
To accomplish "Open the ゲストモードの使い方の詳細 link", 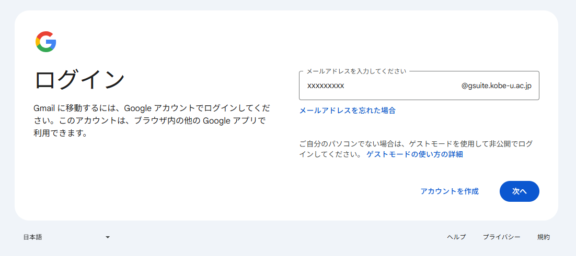I will pos(414,154).
